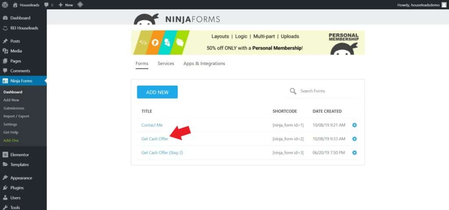Open Ninja Forms Settings submenu item

tap(11, 125)
